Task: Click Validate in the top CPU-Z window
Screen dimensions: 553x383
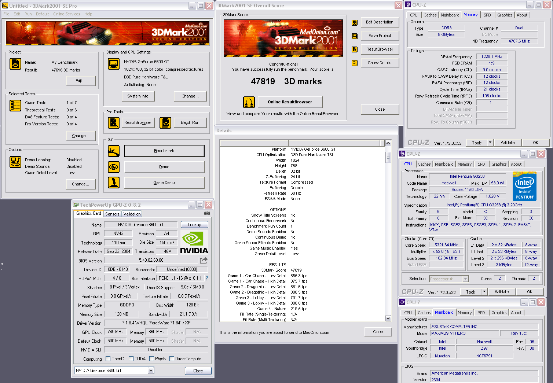Action: [508, 143]
